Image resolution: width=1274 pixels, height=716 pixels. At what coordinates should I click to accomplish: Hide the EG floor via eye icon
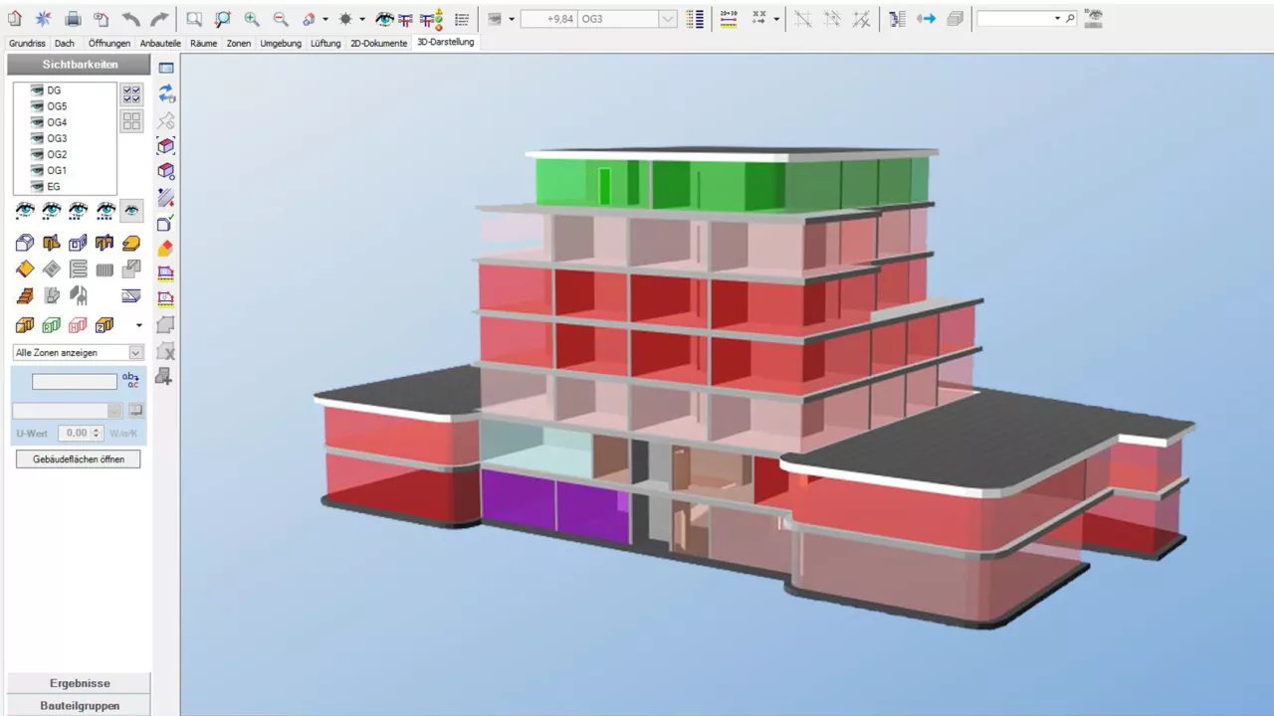38,186
